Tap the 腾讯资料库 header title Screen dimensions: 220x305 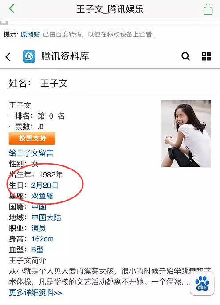(x=65, y=56)
